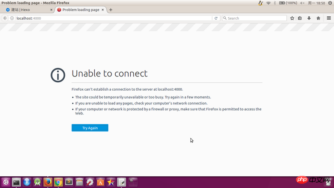This screenshot has height=188, width=334.
Task: Reload the current page
Action: (216, 18)
